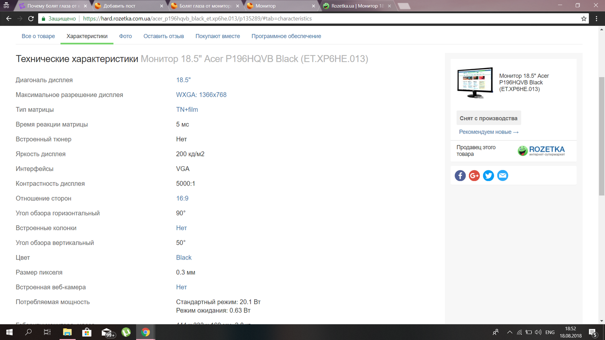Select 'Характеристики' product tab
The height and width of the screenshot is (340, 605).
coord(87,36)
